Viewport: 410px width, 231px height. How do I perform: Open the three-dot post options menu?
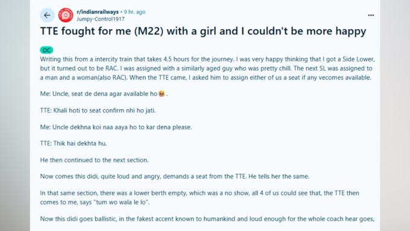pyautogui.click(x=371, y=15)
